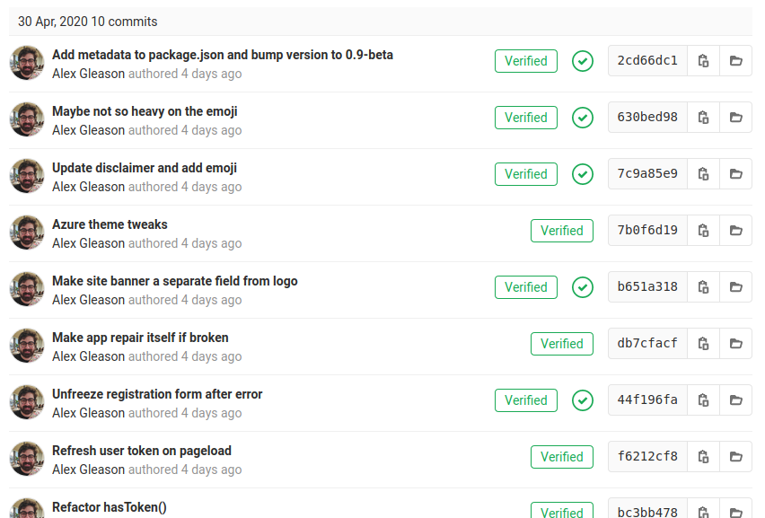Open commit 'Make app repair itself if broken'
The width and height of the screenshot is (765, 518).
pyautogui.click(x=140, y=338)
